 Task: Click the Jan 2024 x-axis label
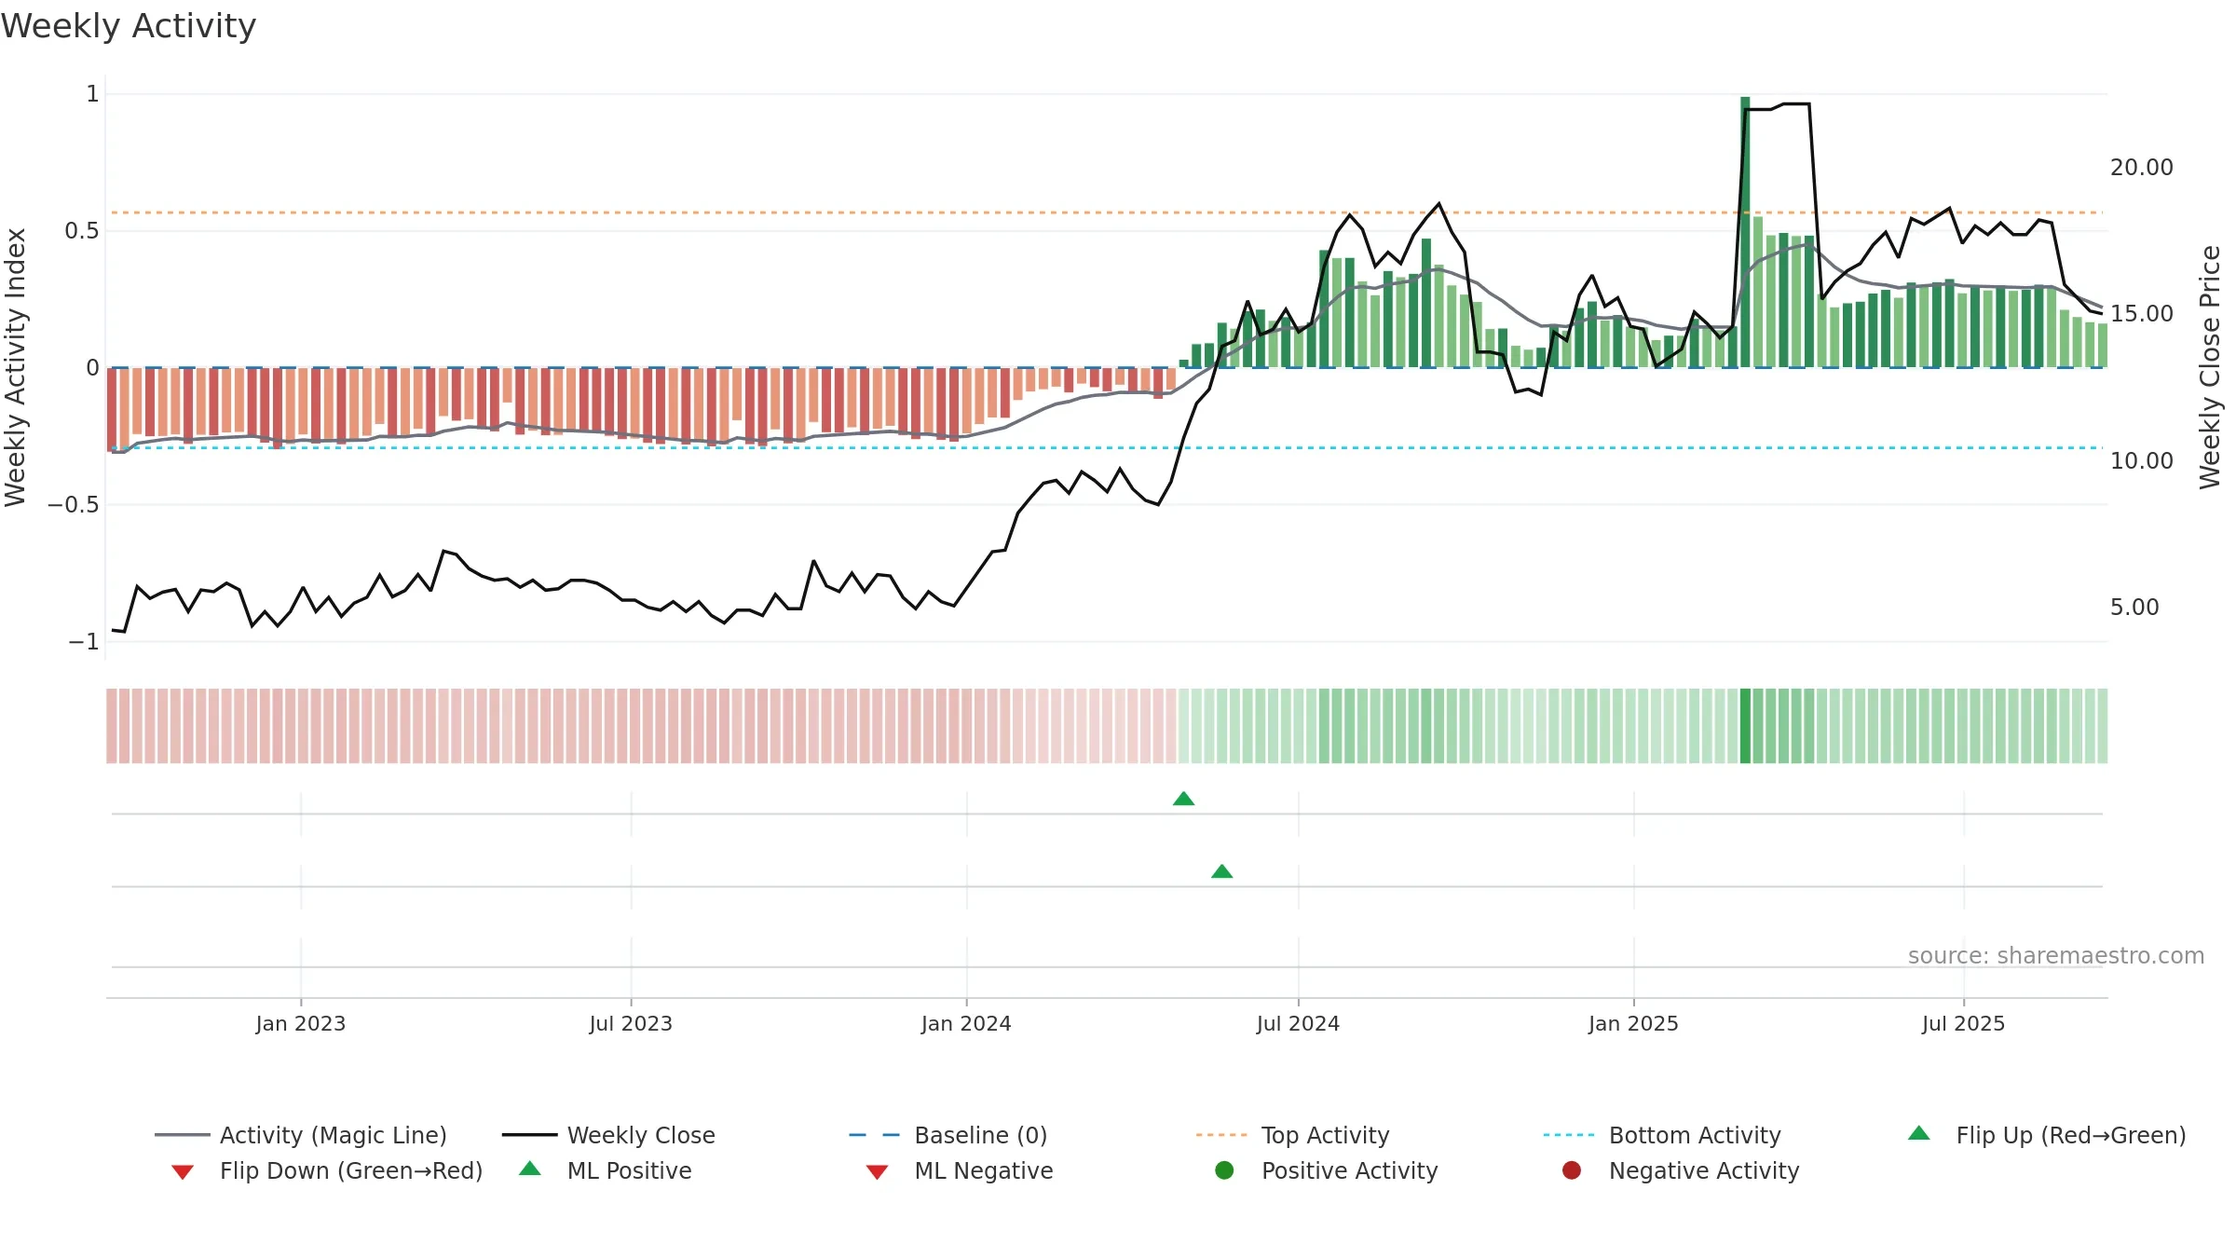point(966,1023)
